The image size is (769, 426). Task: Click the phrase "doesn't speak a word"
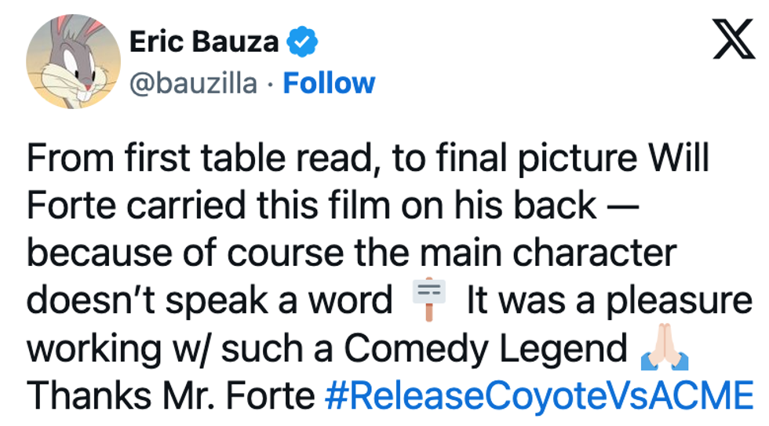(210, 301)
